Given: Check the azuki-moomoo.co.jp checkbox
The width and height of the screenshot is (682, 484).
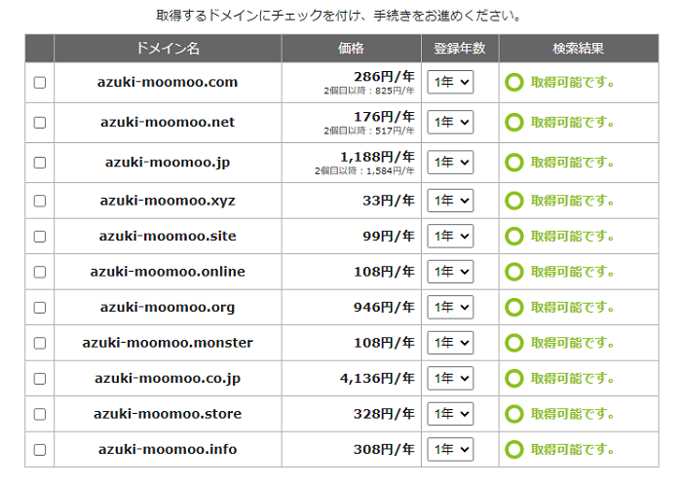Looking at the screenshot, I should pos(40,378).
